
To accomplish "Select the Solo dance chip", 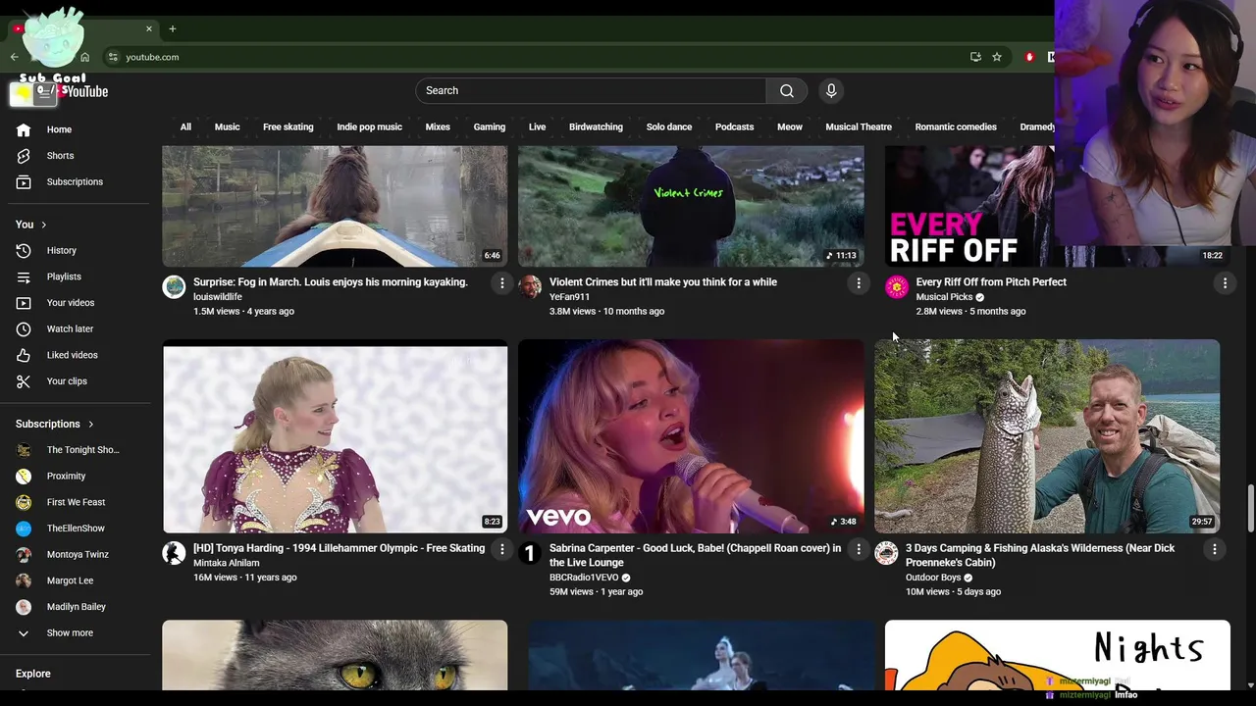I will click(669, 126).
